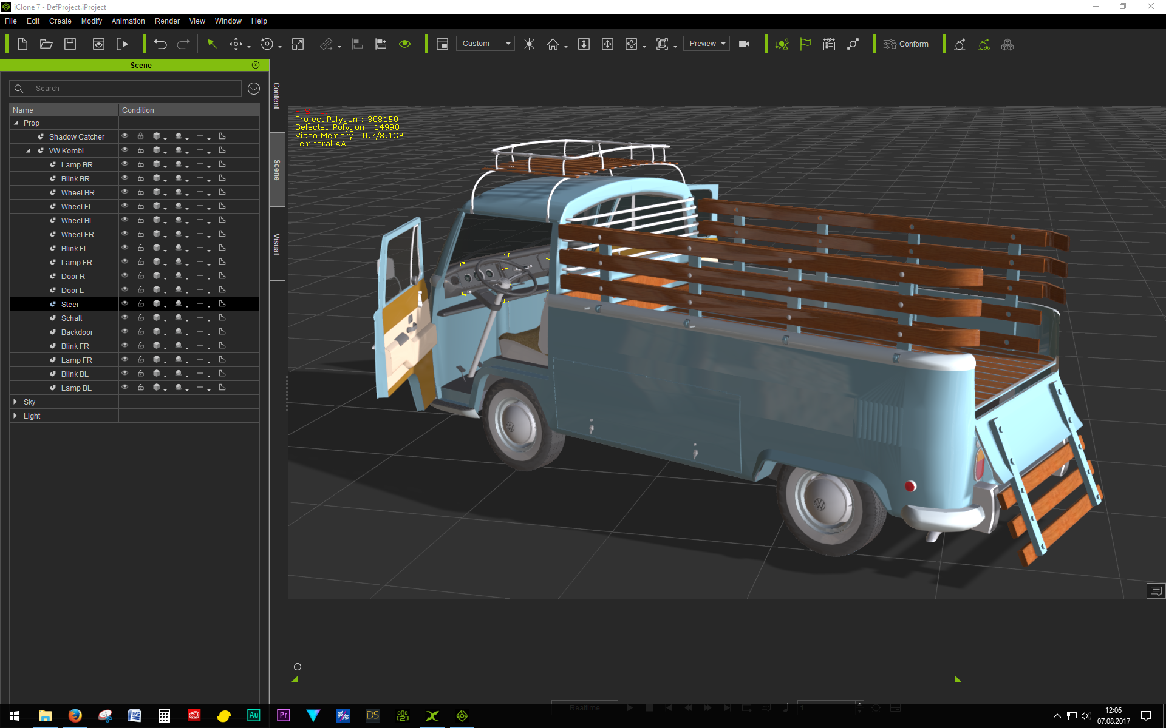Viewport: 1166px width, 728px height.
Task: Open the File menu
Action: point(11,21)
